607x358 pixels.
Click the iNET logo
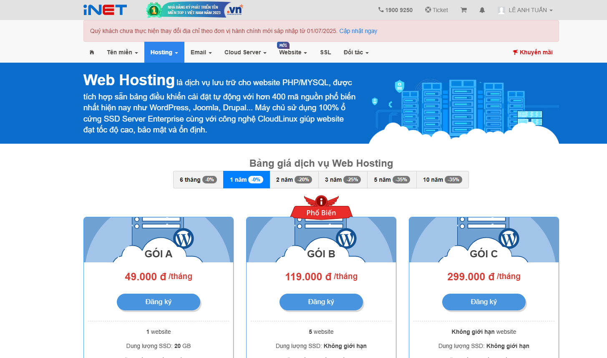[105, 10]
